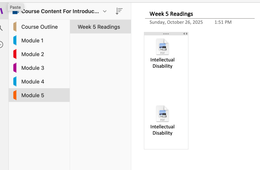The width and height of the screenshot is (260, 170).
Task: Click the blue notebook icon beside the title
Action: click(x=16, y=11)
